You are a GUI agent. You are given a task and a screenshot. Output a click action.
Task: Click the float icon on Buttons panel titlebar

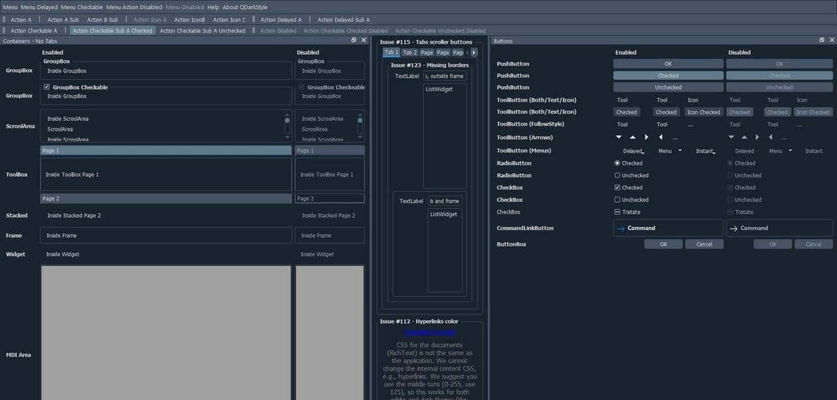(822, 41)
